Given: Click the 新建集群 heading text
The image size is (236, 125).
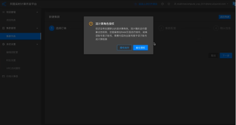Looking at the screenshot, I should click(x=54, y=17).
